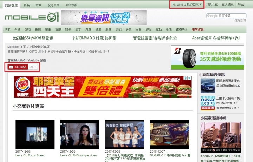Screen dimensions: 253x162
Task: Click the ad info icon on Burger King banner
Action: click(186, 78)
